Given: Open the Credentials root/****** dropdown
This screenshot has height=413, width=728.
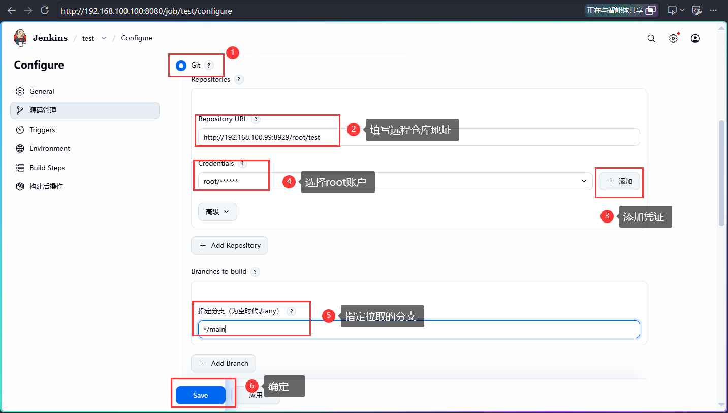Looking at the screenshot, I should [395, 181].
